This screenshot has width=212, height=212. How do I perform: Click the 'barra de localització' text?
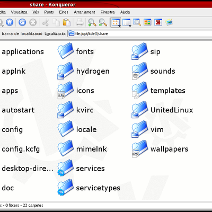[x=22, y=33]
